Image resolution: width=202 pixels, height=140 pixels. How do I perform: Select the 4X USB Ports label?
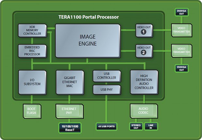(107, 126)
